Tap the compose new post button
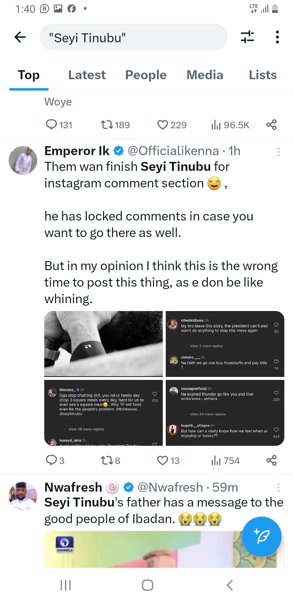 [x=261, y=536]
